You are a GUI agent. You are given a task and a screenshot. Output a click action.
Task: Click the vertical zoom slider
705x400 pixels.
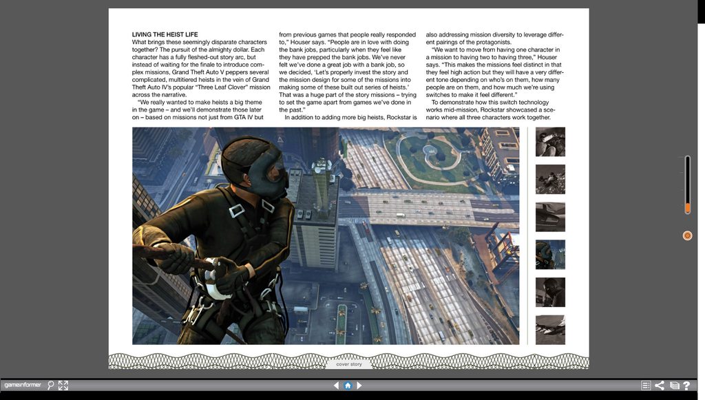click(x=687, y=185)
